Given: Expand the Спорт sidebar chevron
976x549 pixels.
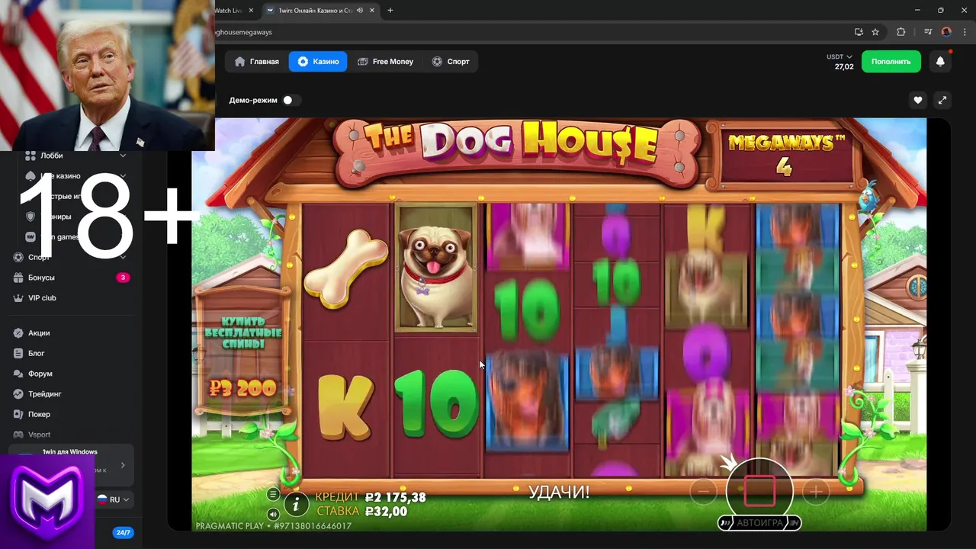Looking at the screenshot, I should coord(123,257).
